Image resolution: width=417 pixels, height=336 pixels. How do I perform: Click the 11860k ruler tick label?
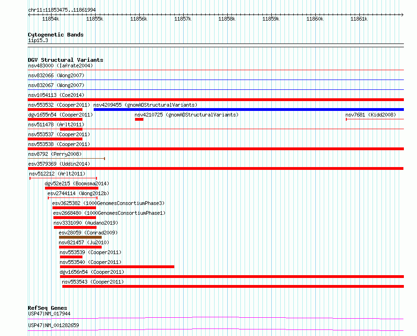pyautogui.click(x=315, y=19)
